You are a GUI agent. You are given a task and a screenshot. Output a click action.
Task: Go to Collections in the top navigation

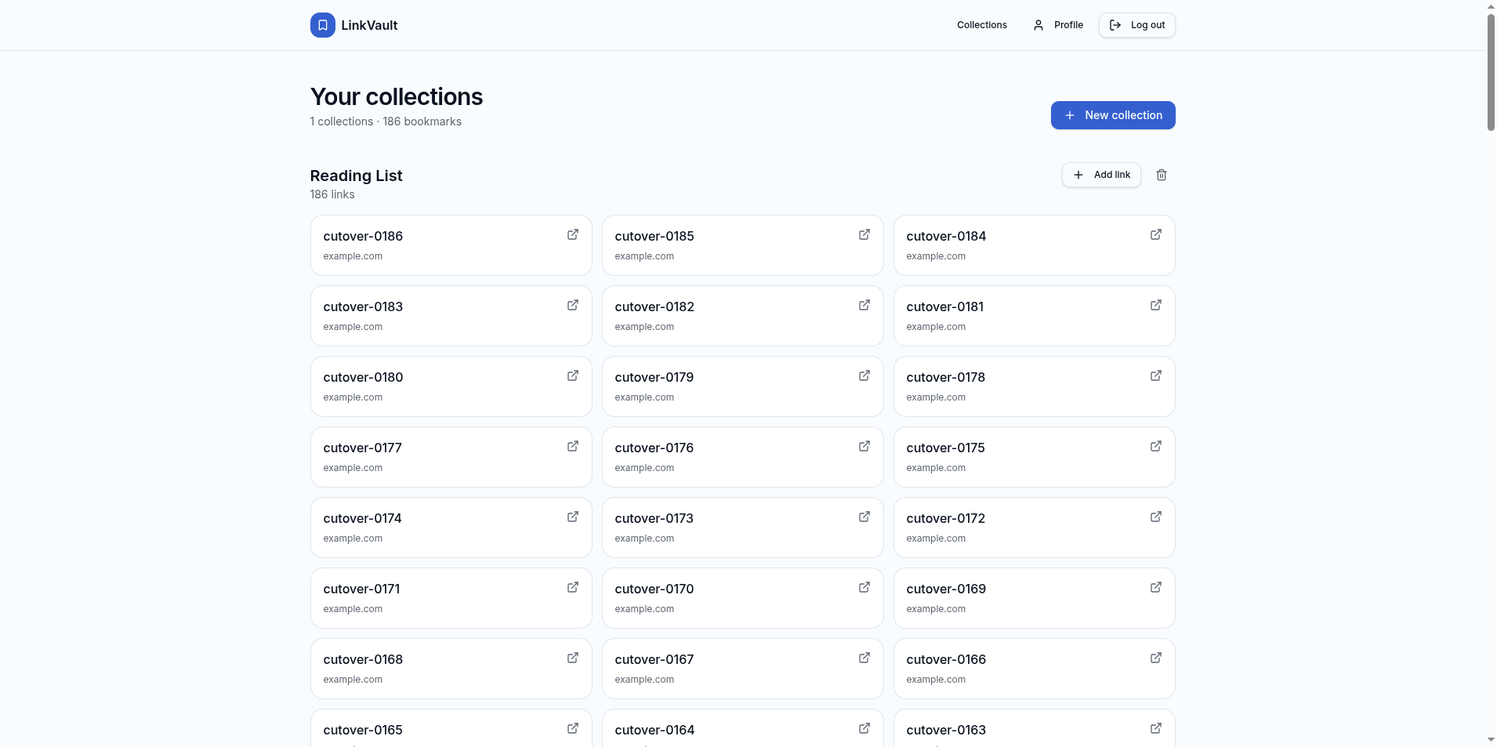tap(982, 25)
